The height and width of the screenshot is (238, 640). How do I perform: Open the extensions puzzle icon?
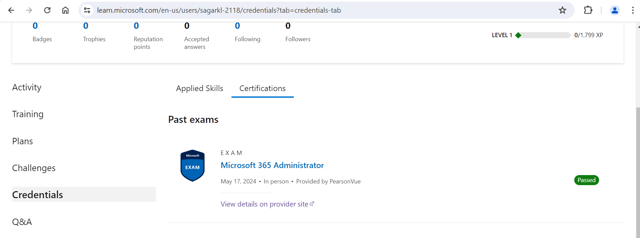point(588,10)
